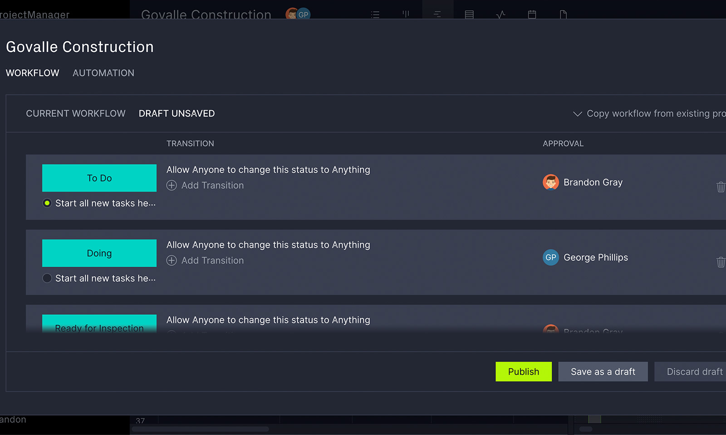This screenshot has width=726, height=435.
Task: Click Brandon Gray approver name in To Do row
Action: (593, 182)
